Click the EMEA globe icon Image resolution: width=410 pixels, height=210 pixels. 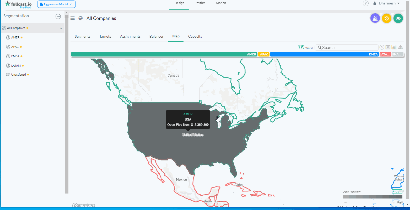point(8,56)
